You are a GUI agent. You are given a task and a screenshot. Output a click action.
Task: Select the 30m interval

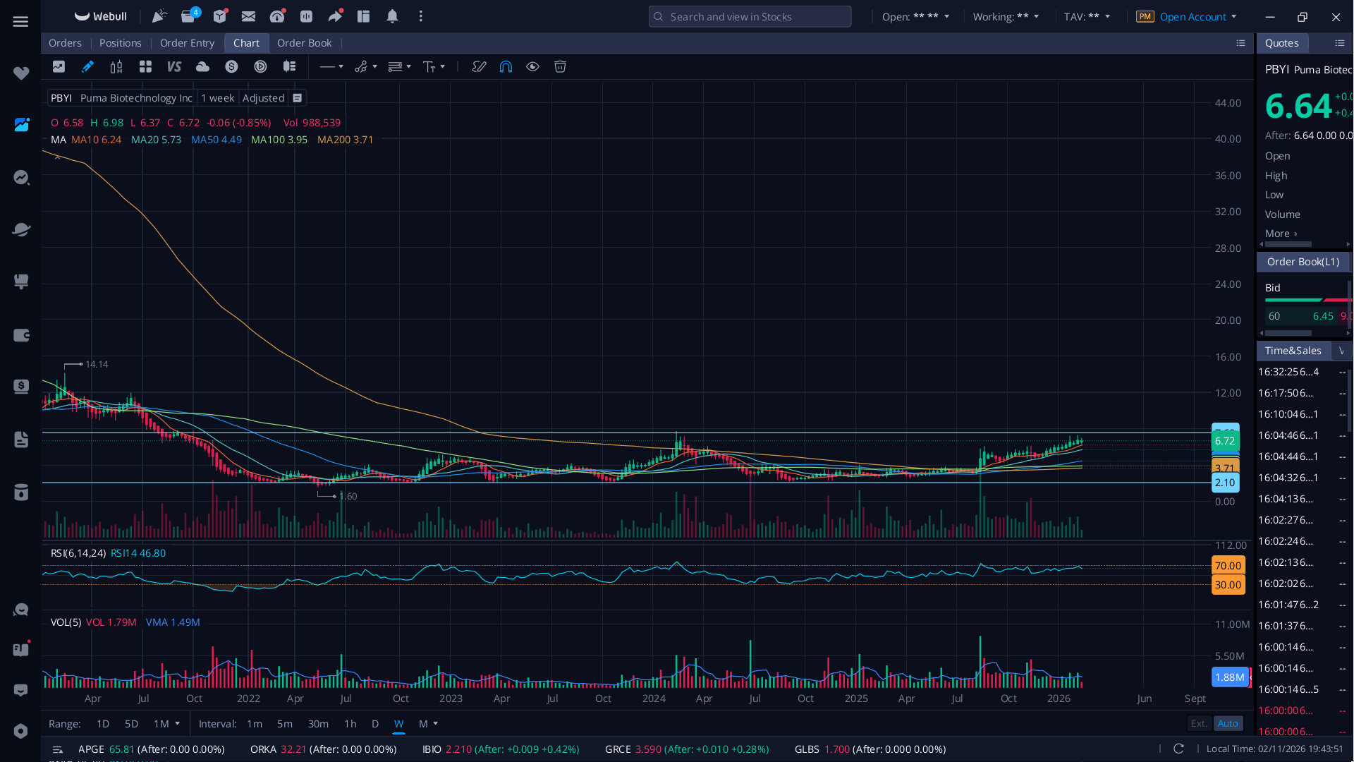point(318,724)
